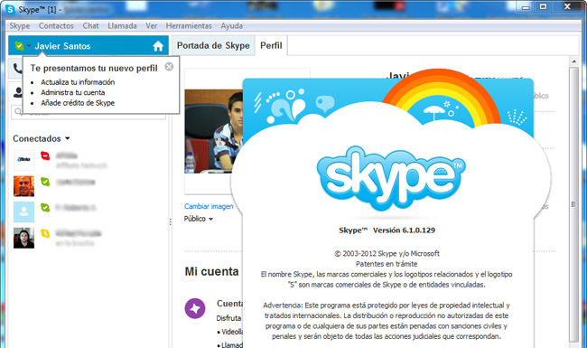
Task: Click the Home icon beside Javier Santos
Action: point(158,46)
